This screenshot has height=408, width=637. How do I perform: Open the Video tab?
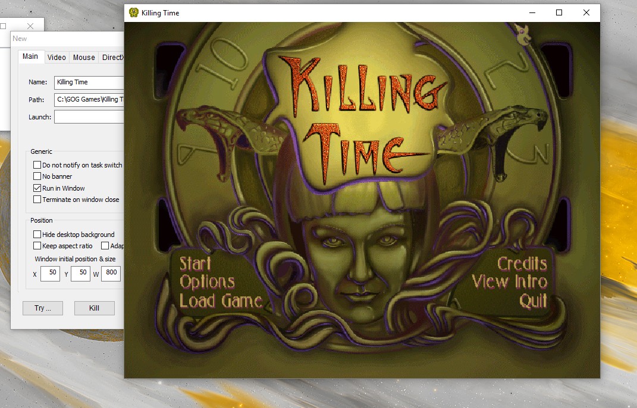tap(57, 58)
